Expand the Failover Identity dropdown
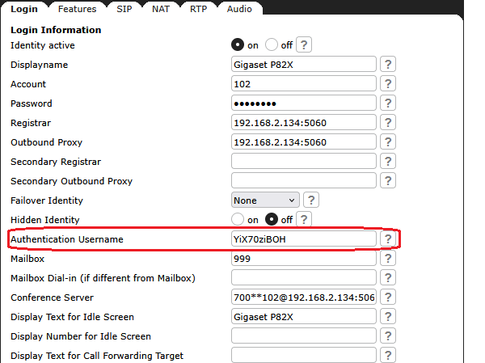This screenshot has width=485, height=363. [x=265, y=200]
